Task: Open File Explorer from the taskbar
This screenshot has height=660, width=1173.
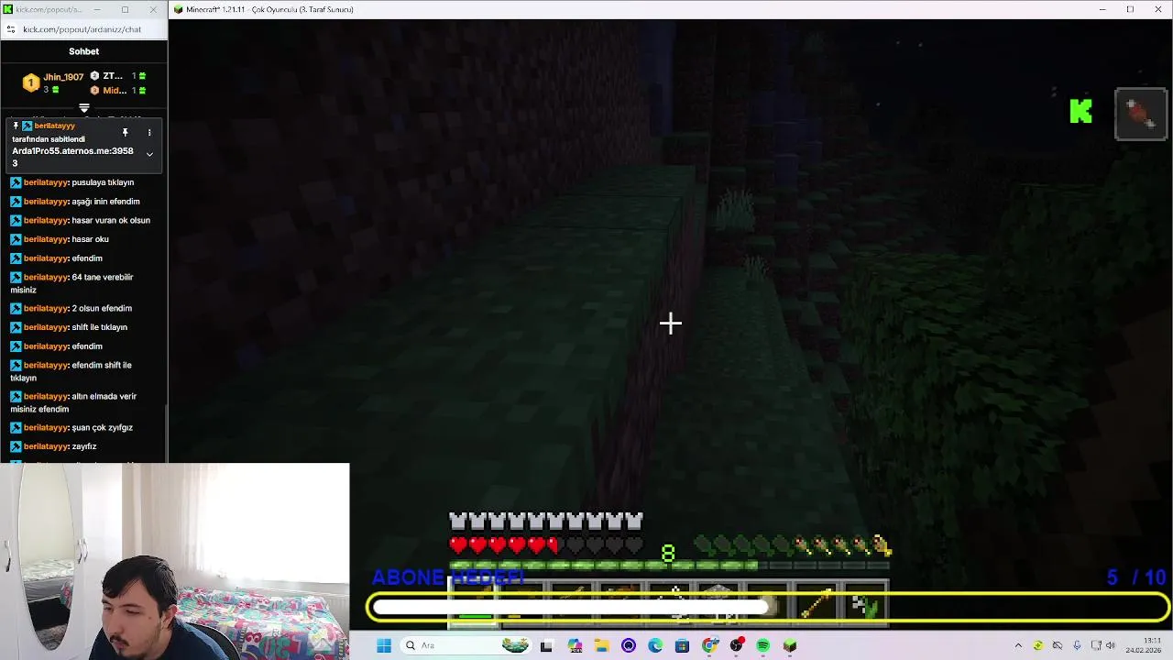Action: coord(601,645)
